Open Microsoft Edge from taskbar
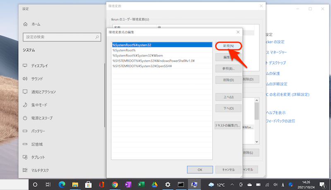 click(x=62, y=184)
